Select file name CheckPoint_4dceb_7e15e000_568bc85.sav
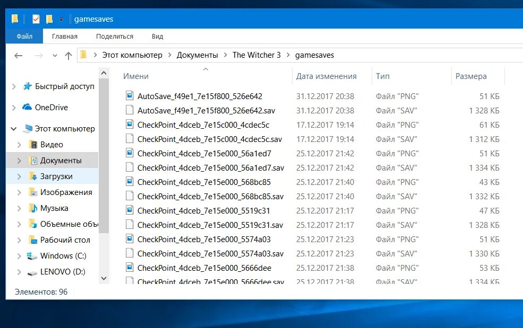The width and height of the screenshot is (523, 328). click(210, 197)
